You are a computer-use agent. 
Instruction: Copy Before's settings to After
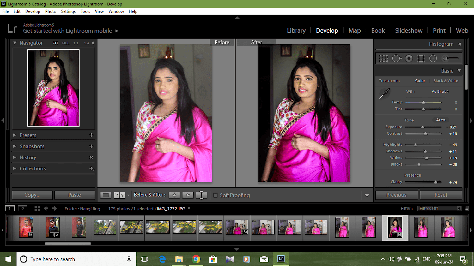pyautogui.click(x=174, y=195)
